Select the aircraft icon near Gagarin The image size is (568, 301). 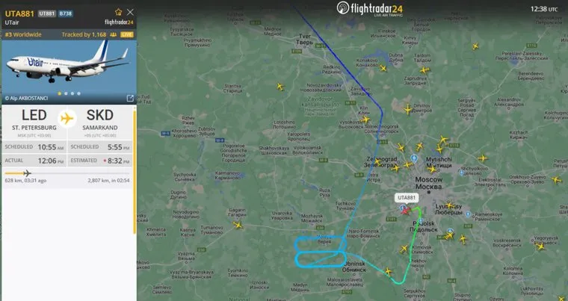coord(238,226)
